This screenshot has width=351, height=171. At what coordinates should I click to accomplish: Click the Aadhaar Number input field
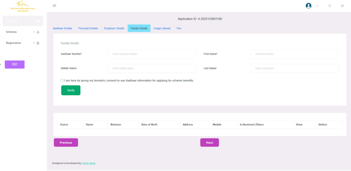tap(152, 54)
